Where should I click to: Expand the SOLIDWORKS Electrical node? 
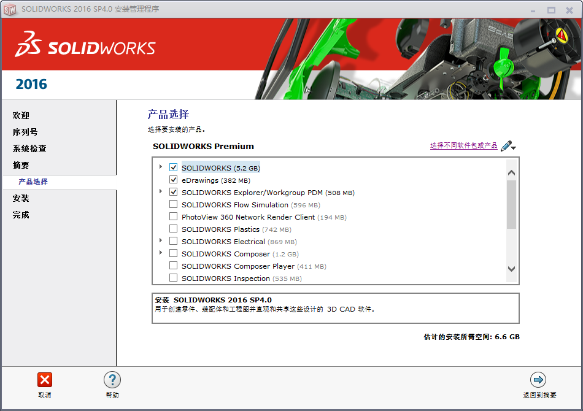pyautogui.click(x=161, y=240)
